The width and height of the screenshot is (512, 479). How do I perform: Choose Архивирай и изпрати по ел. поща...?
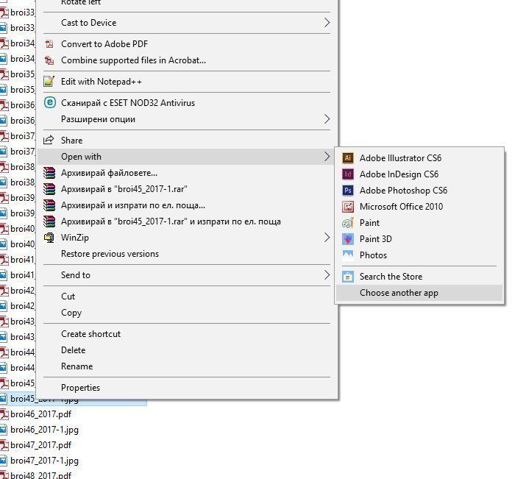pyautogui.click(x=188, y=205)
